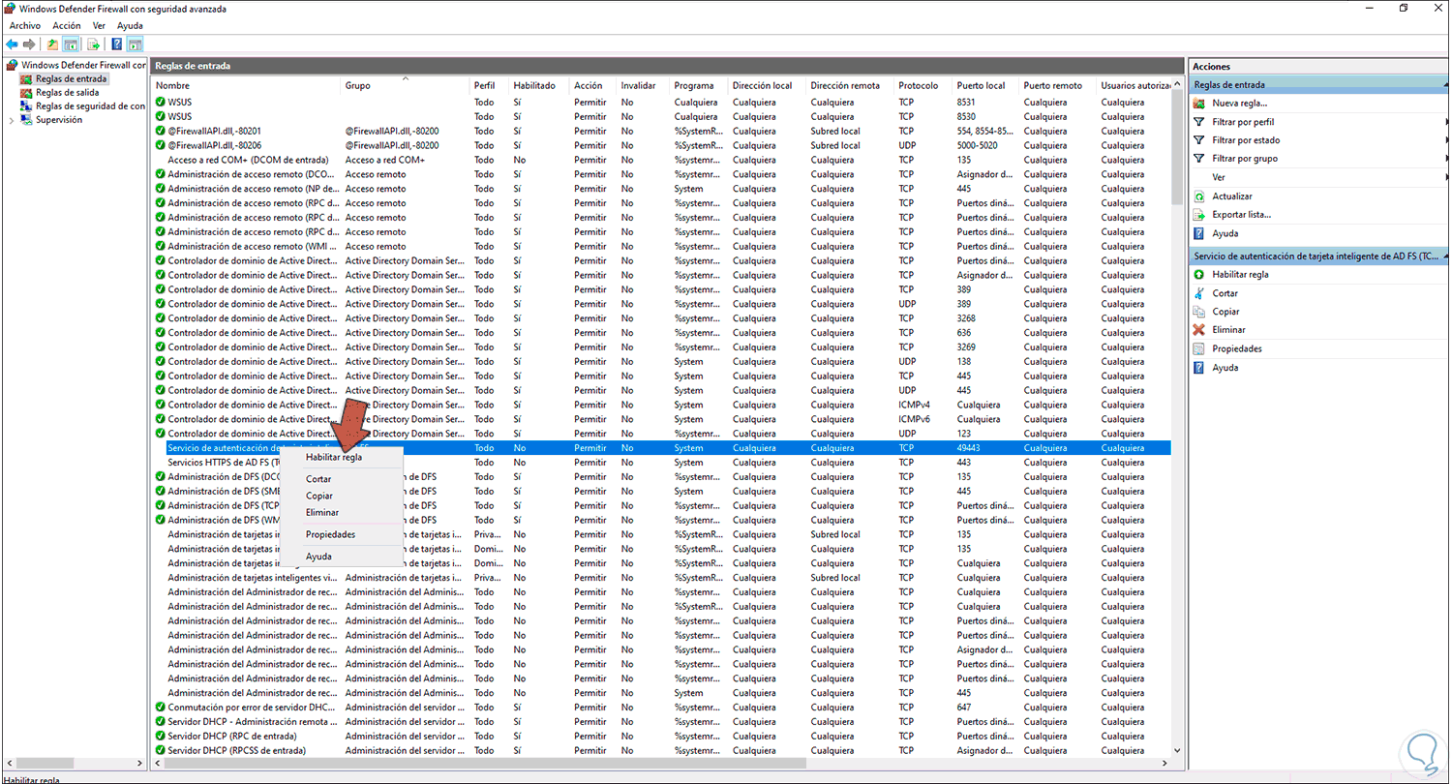
Task: Select the Supervisión tree node
Action: (x=59, y=120)
